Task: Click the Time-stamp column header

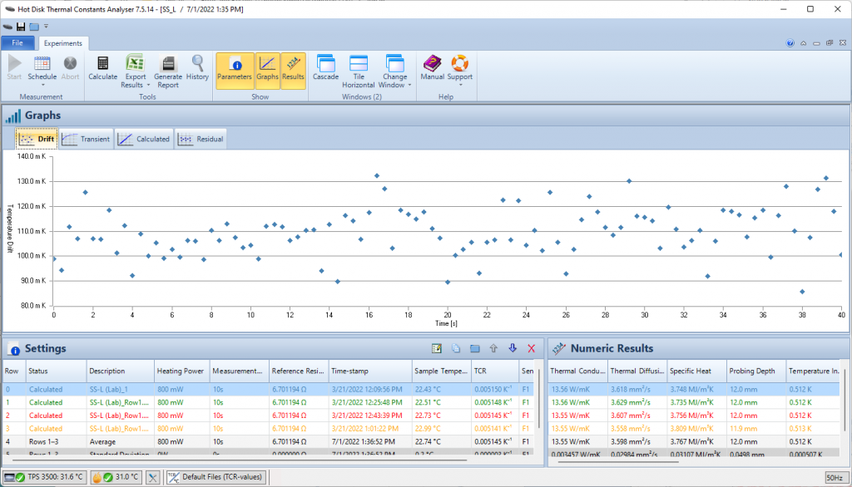Action: 370,371
